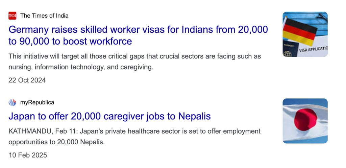Open the Japanese flag article thumbnail

[305, 121]
